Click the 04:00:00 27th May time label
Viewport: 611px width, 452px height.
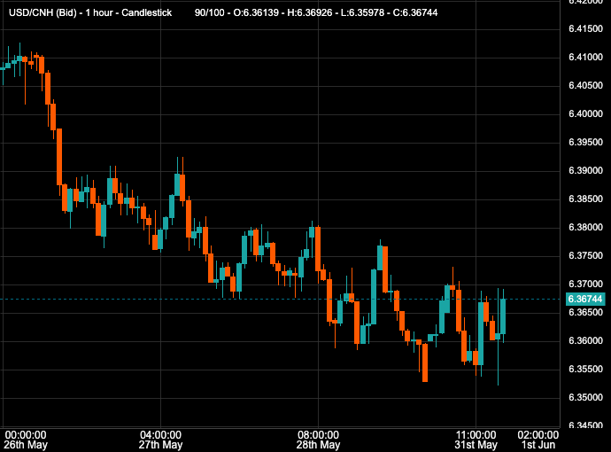(x=160, y=440)
